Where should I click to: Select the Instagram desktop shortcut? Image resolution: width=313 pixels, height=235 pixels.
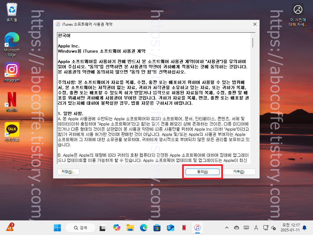(x=12, y=72)
